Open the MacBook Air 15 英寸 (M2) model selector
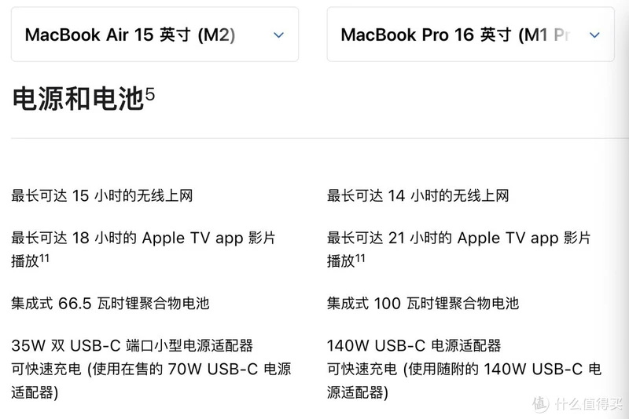 coord(155,35)
